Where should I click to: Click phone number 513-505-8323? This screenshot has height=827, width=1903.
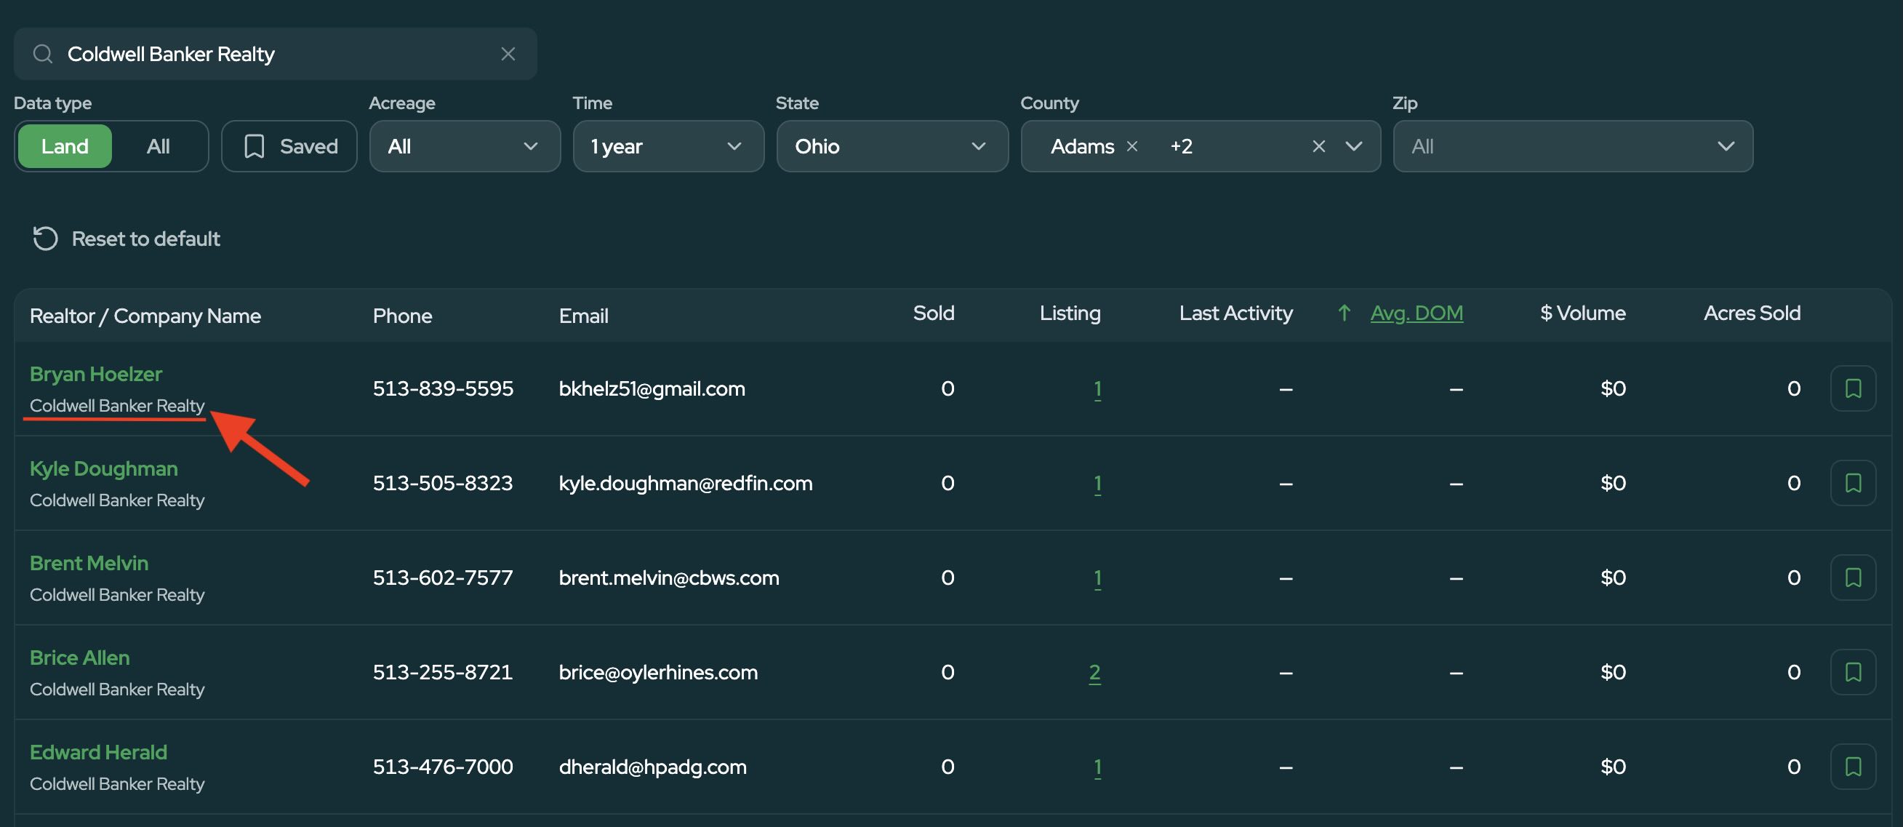tap(443, 484)
